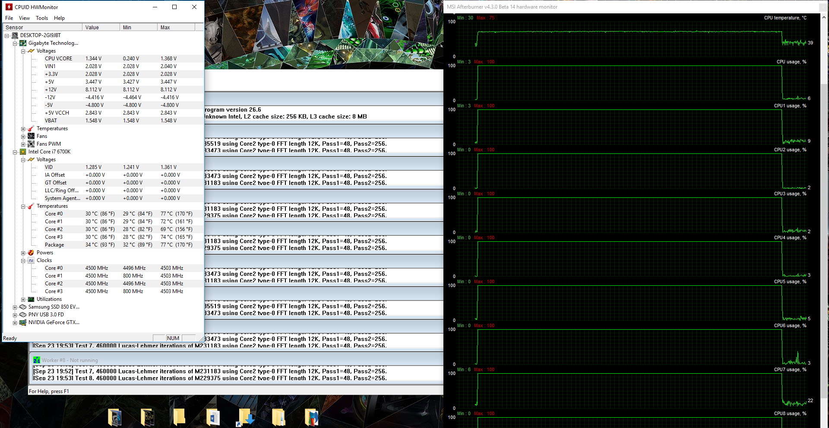Expand the Samsung SSD 850 EV... node
The image size is (829, 428).
15,307
